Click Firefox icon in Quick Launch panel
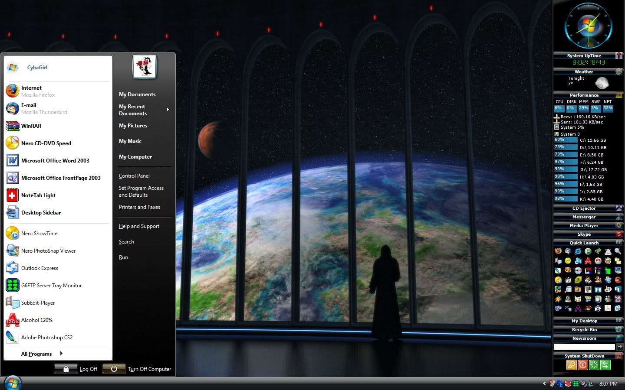Screen dimensions: 625x390 (x=558, y=251)
